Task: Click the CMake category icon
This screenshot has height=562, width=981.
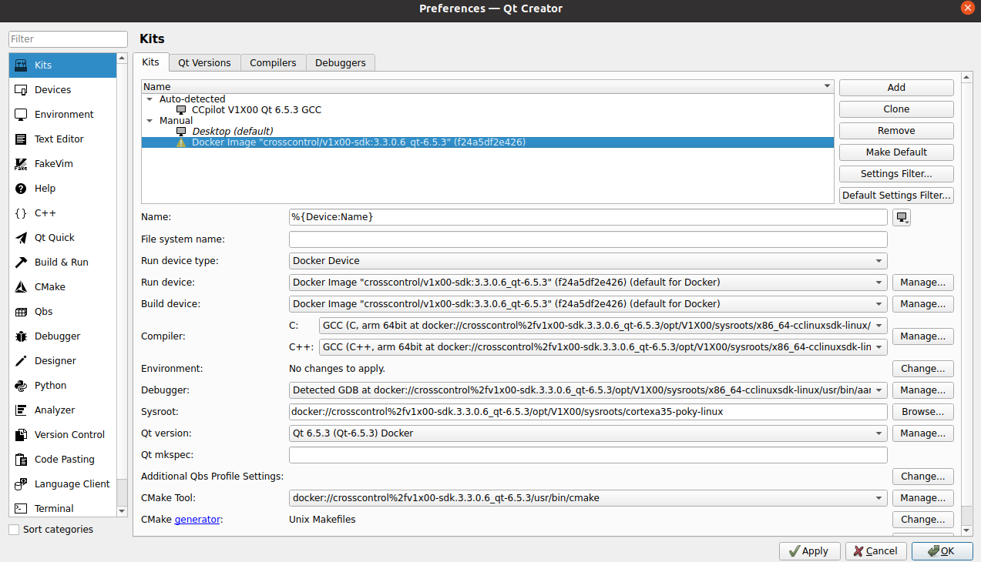Action: pyautogui.click(x=21, y=287)
